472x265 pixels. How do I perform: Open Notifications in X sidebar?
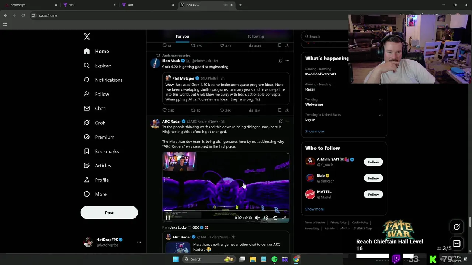click(103, 80)
